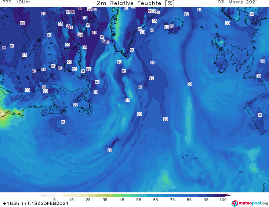Click the '???, 10Uhr' time label
This screenshot has height=207, width=269.
coord(17,2)
